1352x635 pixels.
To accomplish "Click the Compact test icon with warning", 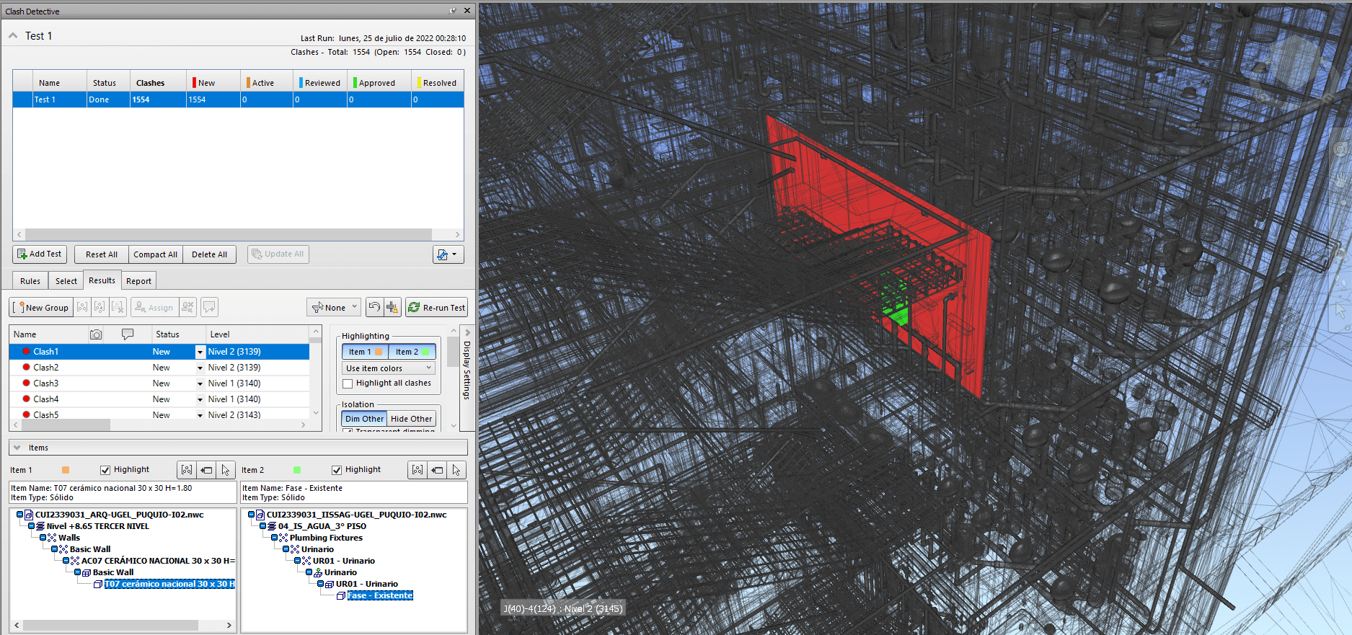I will 392,307.
